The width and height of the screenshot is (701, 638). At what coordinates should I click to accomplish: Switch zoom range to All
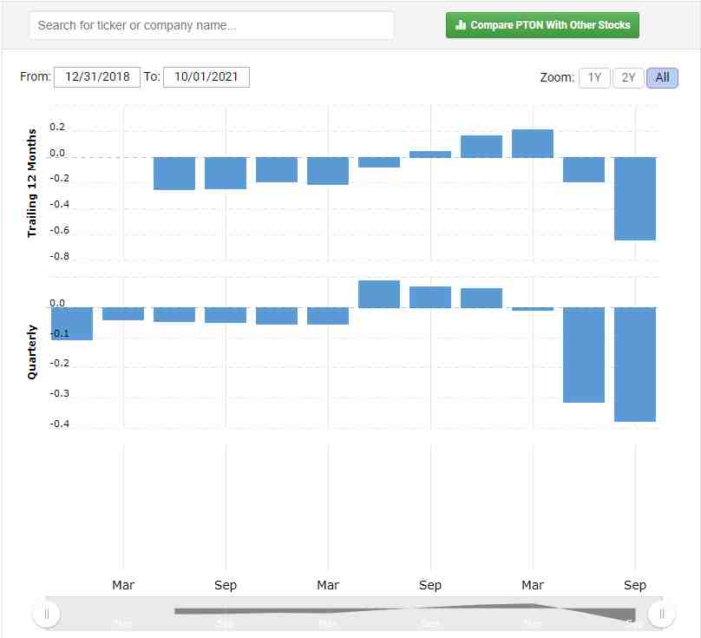662,77
